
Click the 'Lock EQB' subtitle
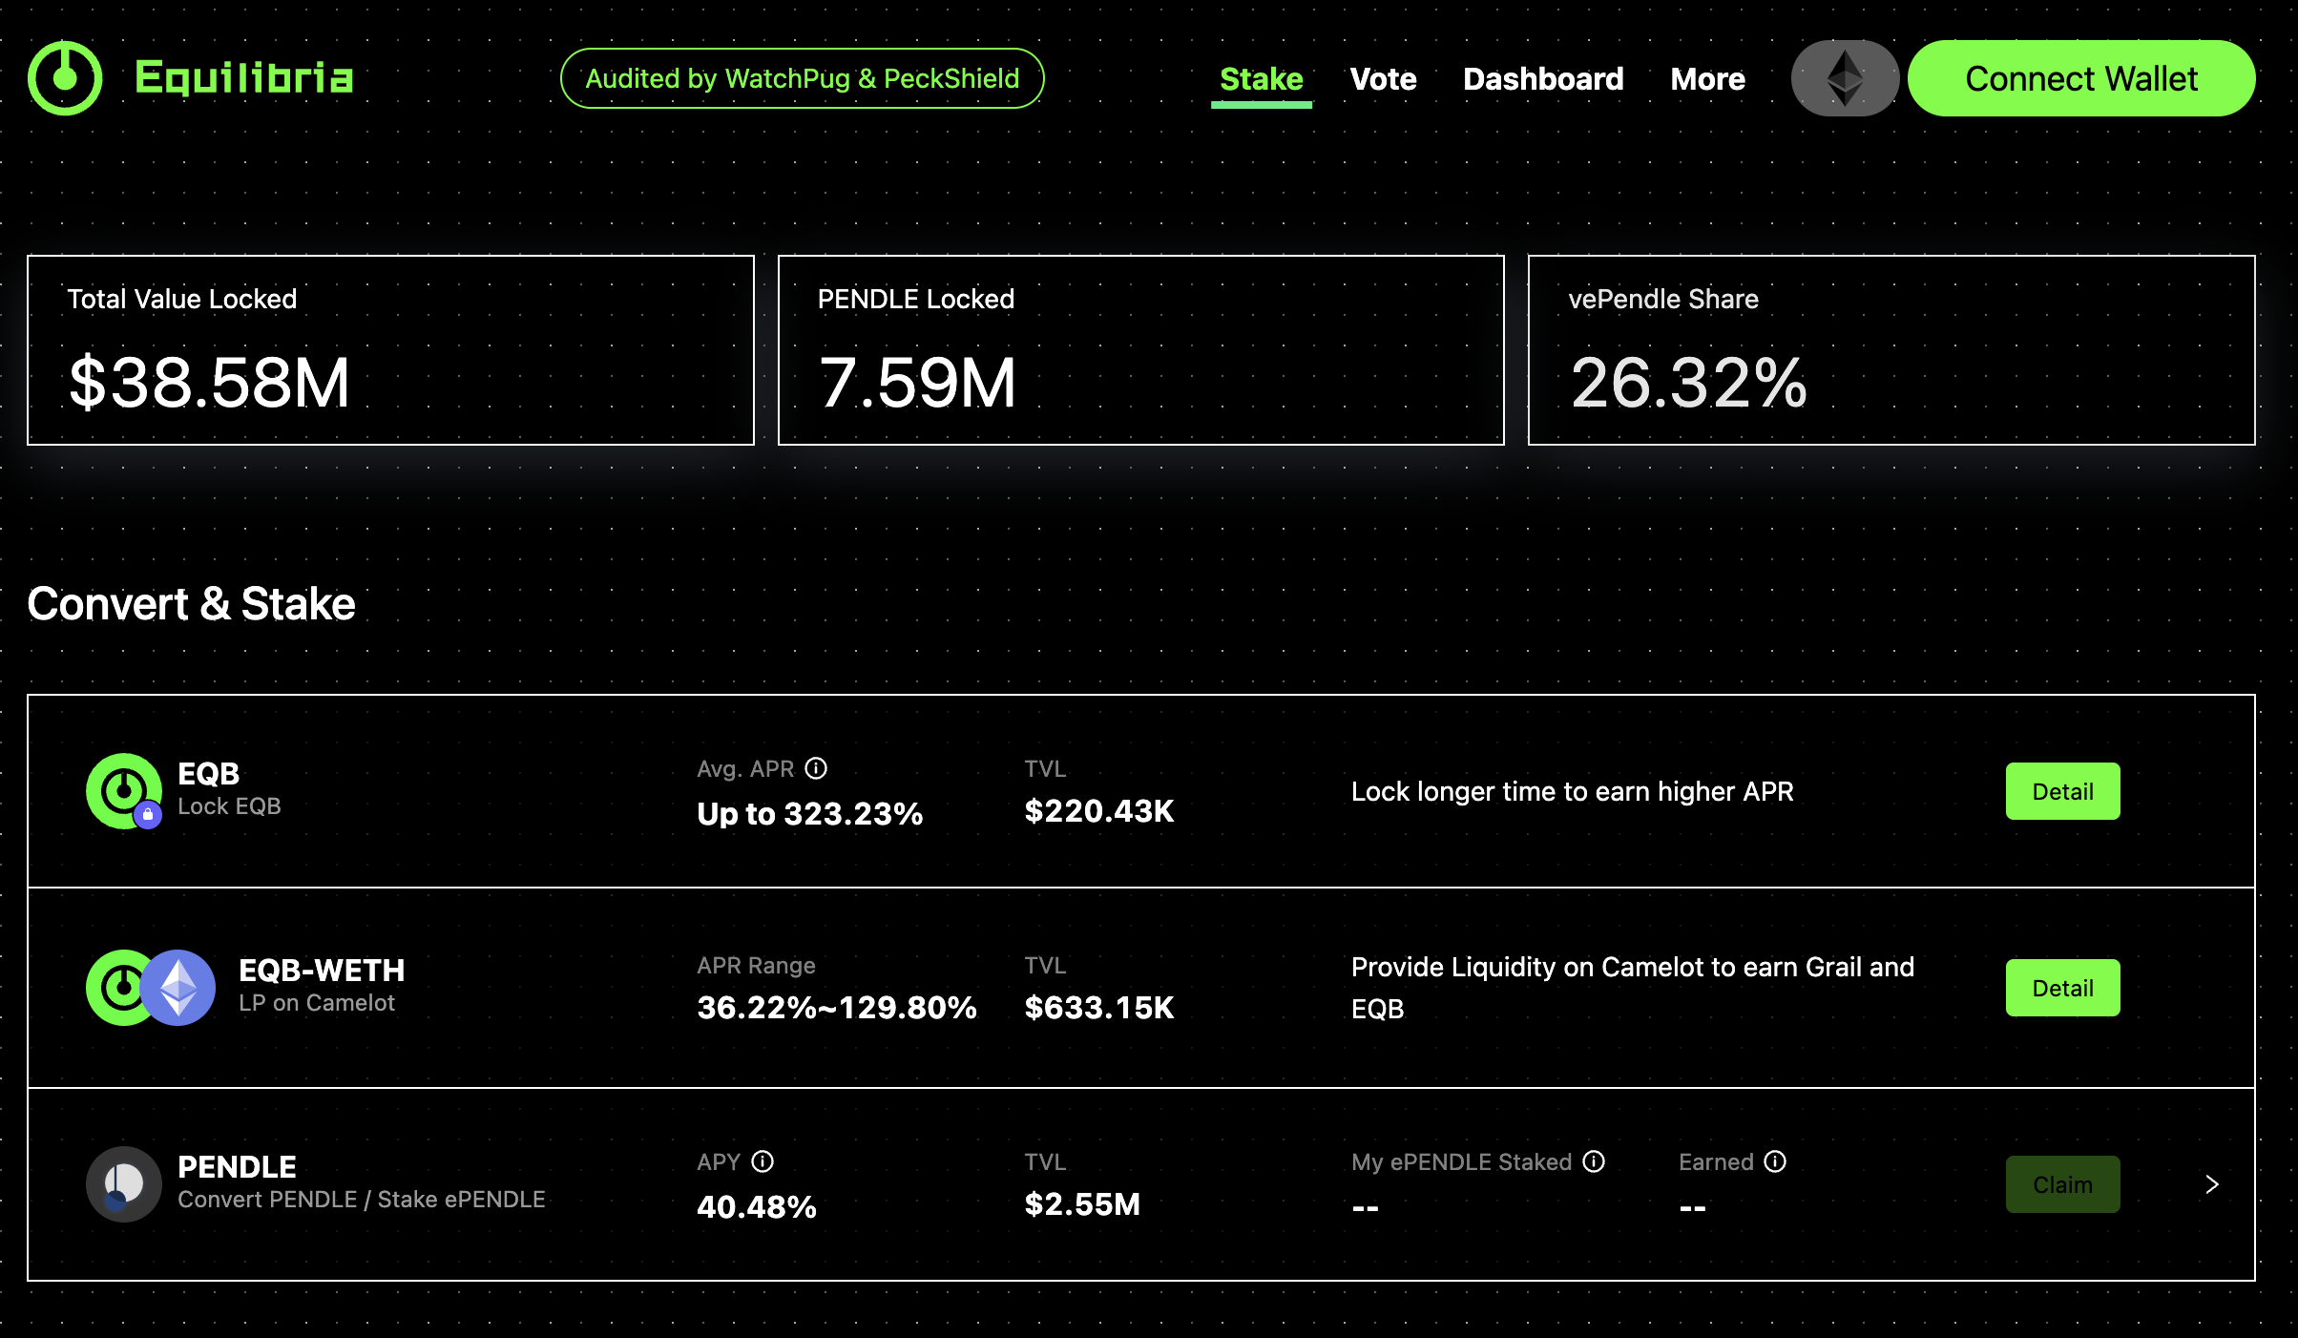(229, 806)
